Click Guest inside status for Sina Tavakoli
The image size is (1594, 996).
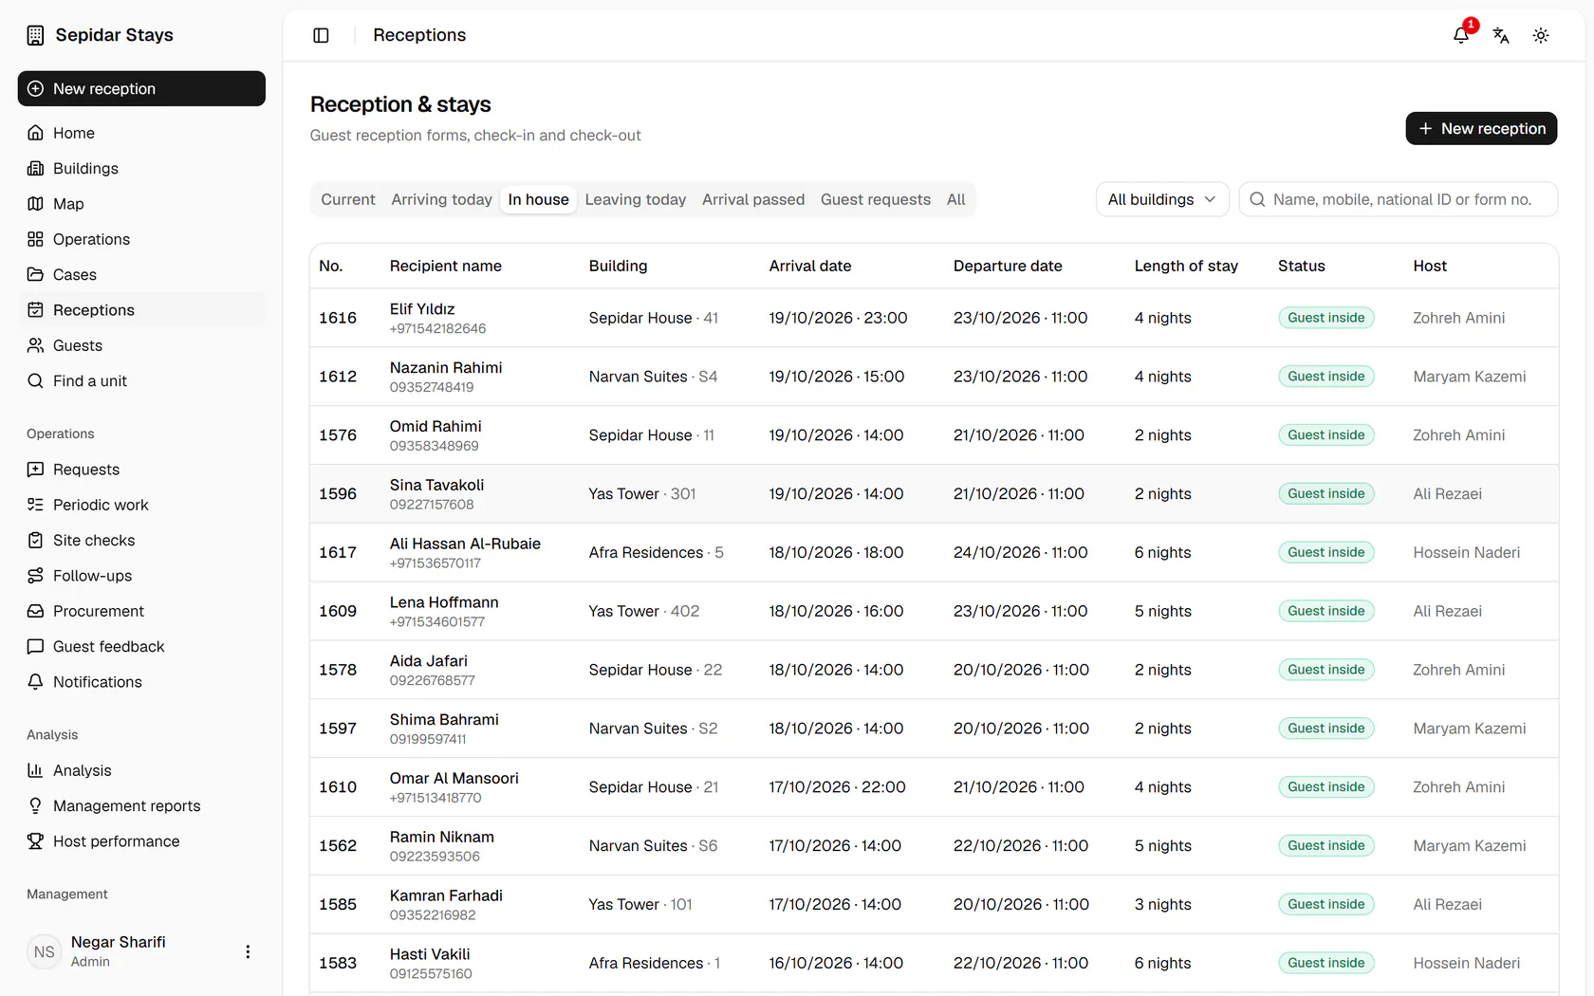tap(1325, 493)
